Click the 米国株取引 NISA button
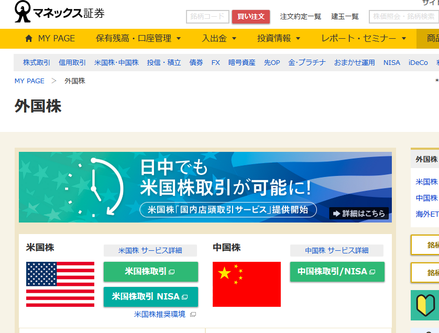The width and height of the screenshot is (439, 333). (x=151, y=297)
